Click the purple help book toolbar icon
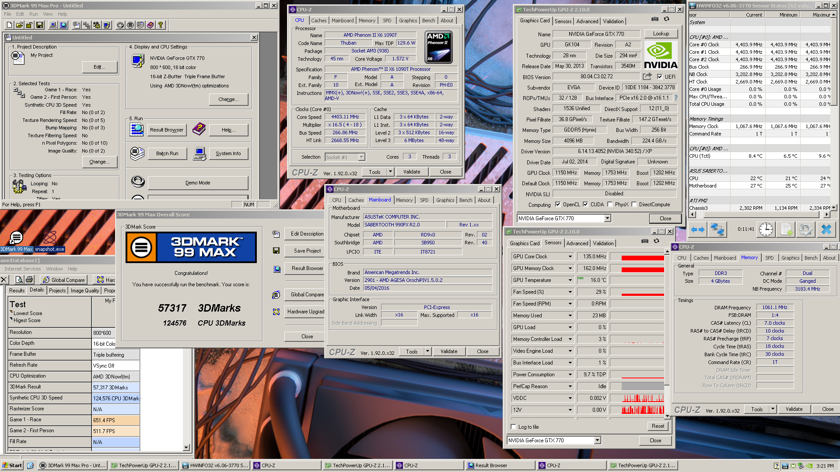The image size is (840, 472). 150,25
